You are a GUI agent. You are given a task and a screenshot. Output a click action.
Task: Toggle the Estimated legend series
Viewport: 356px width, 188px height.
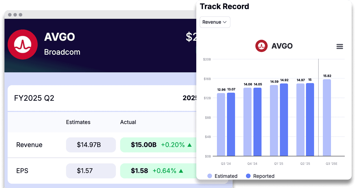point(222,176)
